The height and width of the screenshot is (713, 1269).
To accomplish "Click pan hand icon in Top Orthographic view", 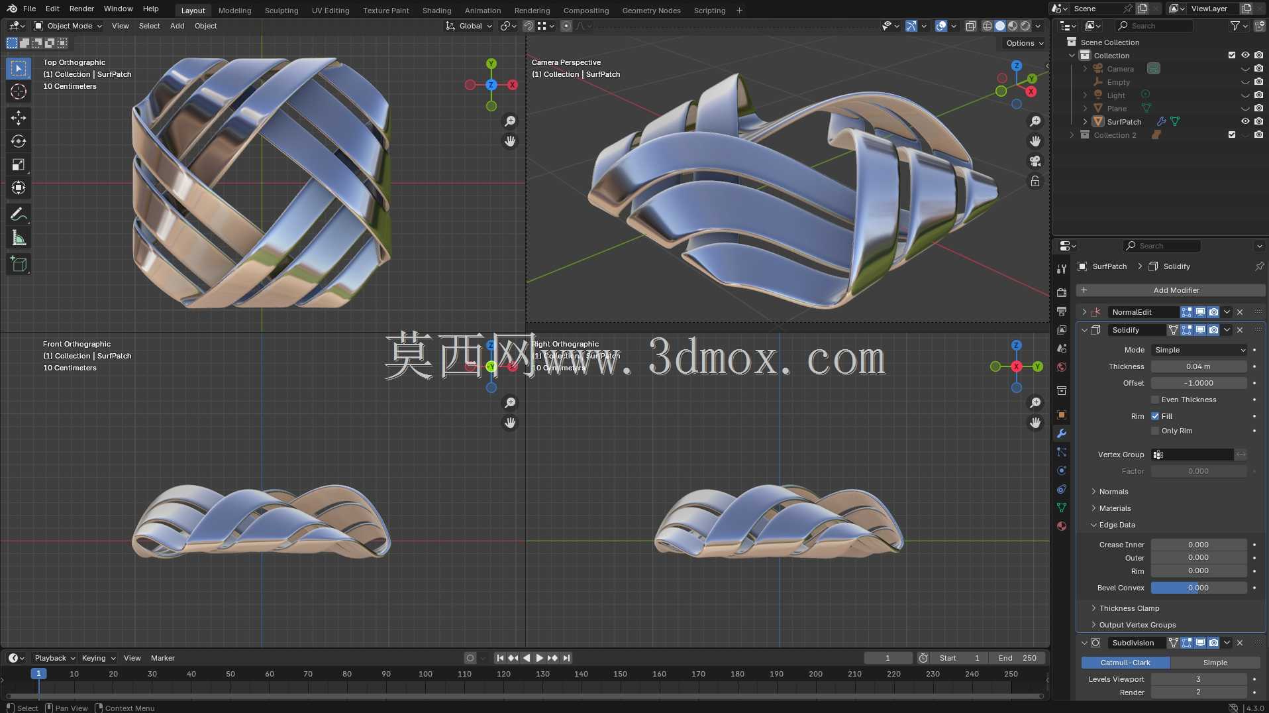I will coord(510,141).
